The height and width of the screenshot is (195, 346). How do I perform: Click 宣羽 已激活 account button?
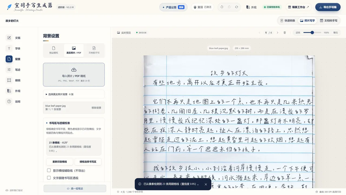point(202,7)
